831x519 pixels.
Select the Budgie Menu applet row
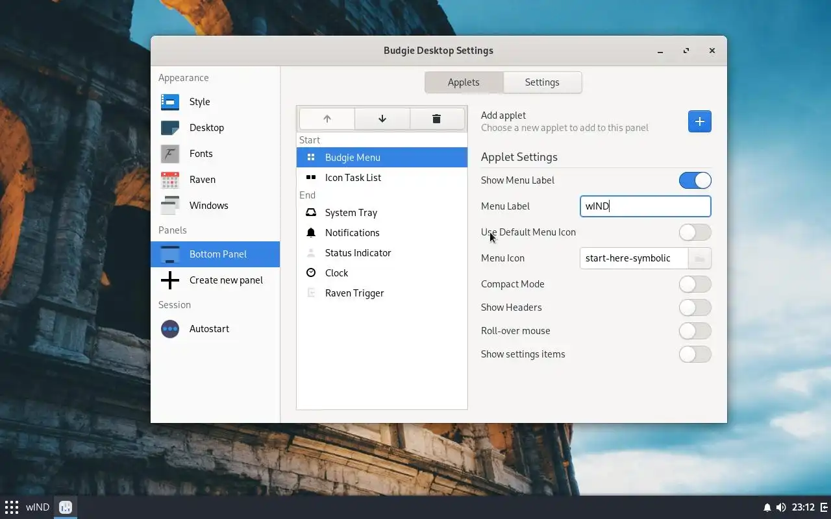[382, 157]
